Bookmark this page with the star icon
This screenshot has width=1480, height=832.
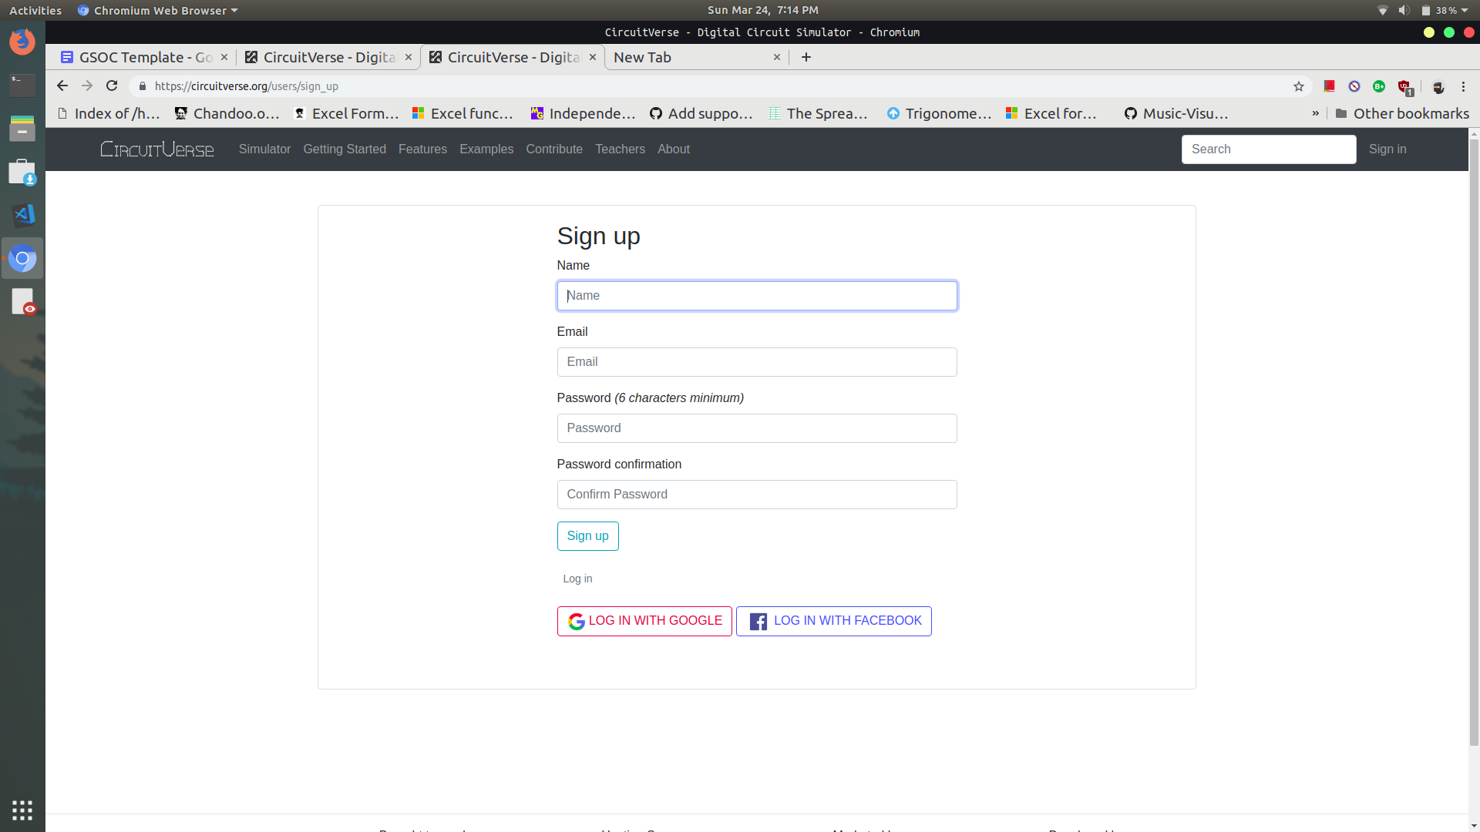coord(1299,86)
